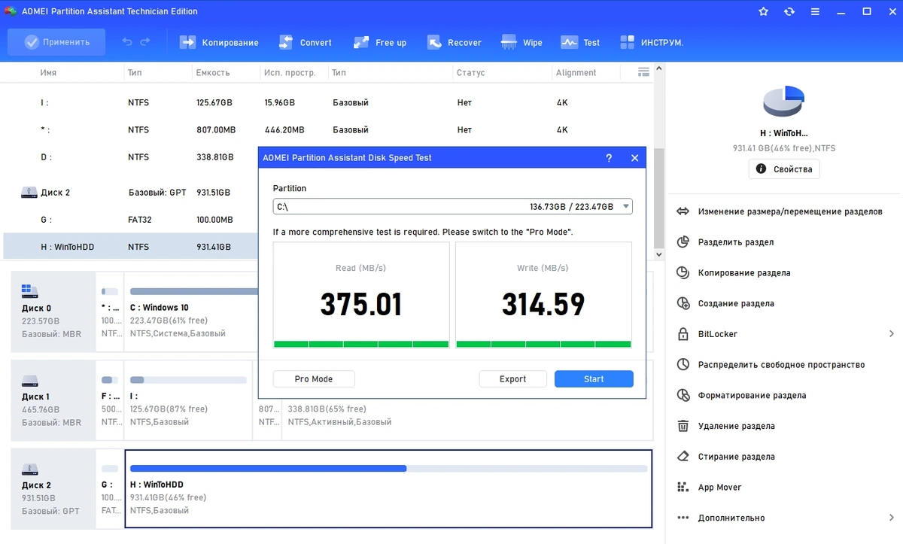Select Распределить свободное пространство option
Image resolution: width=903 pixels, height=544 pixels.
pyautogui.click(x=771, y=365)
